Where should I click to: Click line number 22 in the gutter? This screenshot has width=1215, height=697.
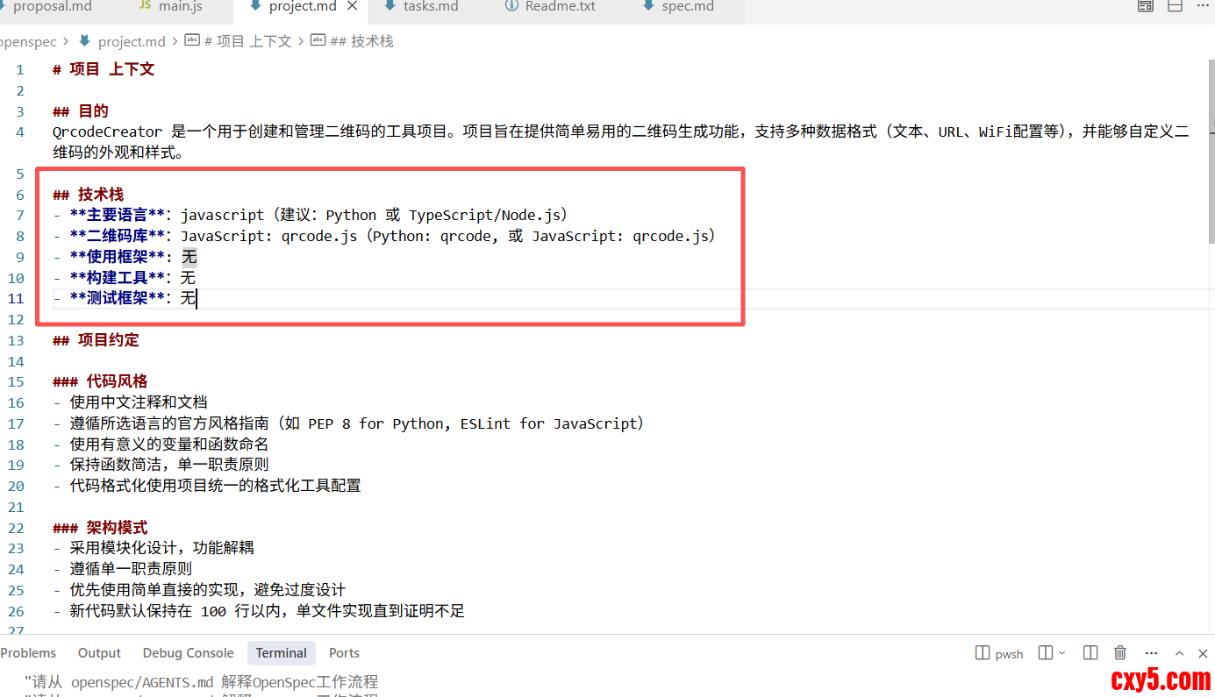point(16,529)
